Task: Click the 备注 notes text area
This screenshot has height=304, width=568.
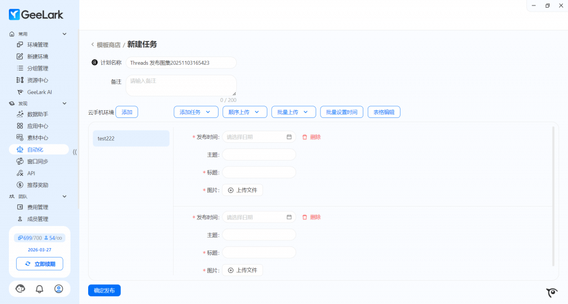Action: [x=181, y=85]
